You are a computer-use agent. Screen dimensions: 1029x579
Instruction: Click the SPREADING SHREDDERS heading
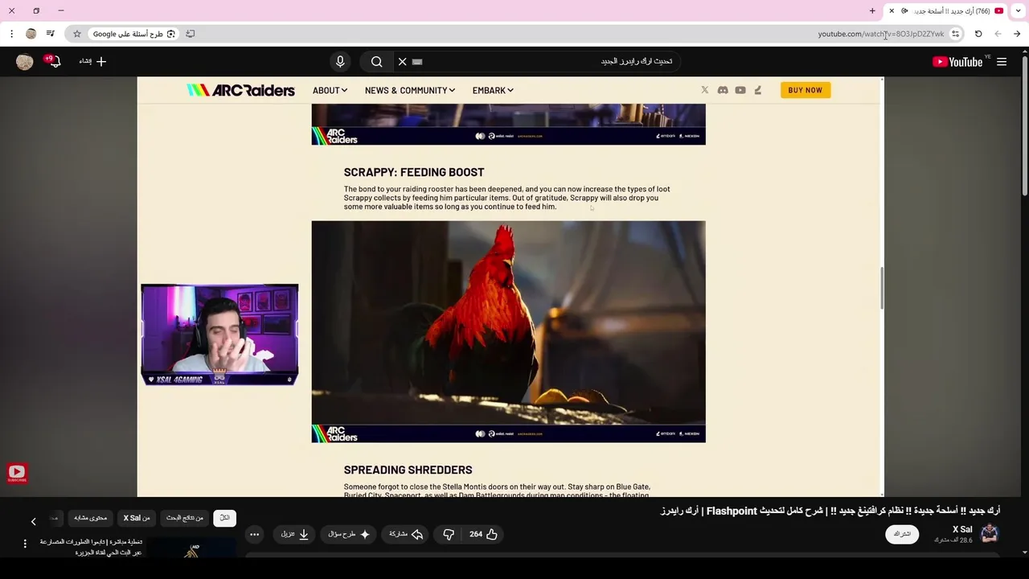pos(408,470)
